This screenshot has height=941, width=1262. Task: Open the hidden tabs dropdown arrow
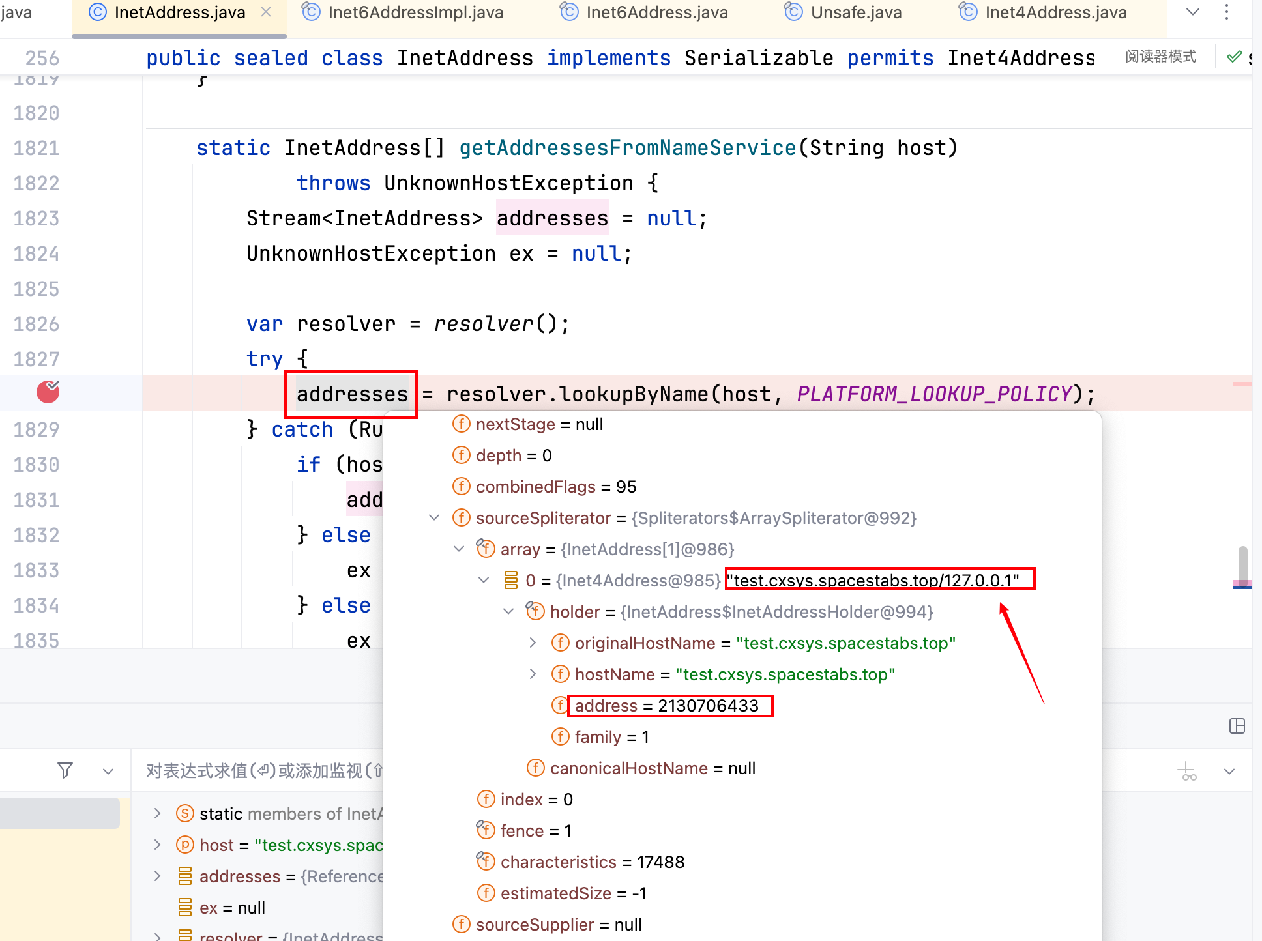click(1193, 12)
